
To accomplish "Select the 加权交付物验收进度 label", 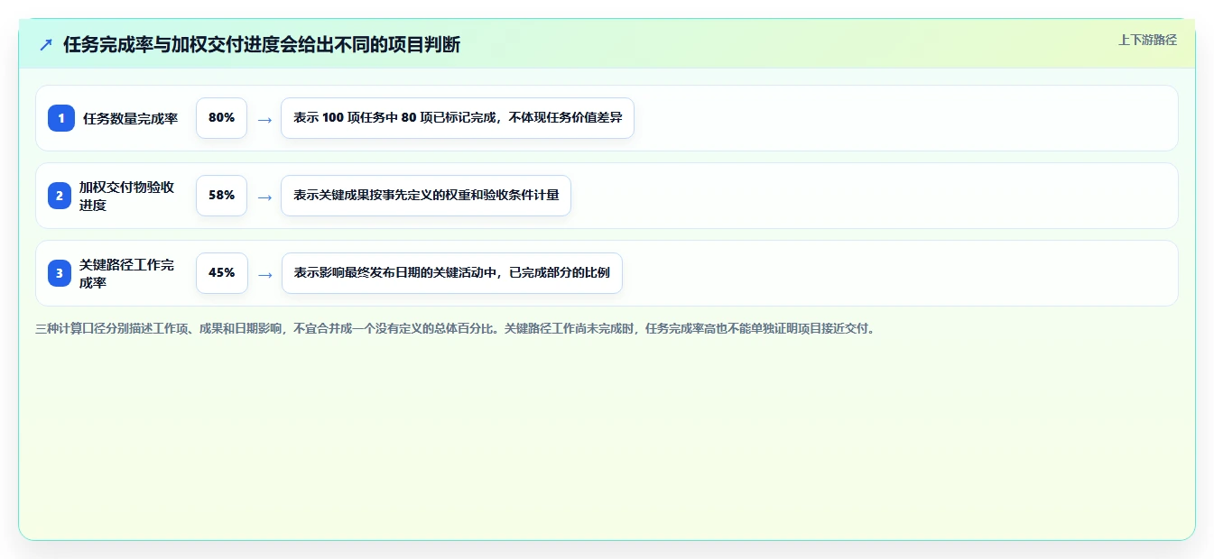I will click(127, 196).
